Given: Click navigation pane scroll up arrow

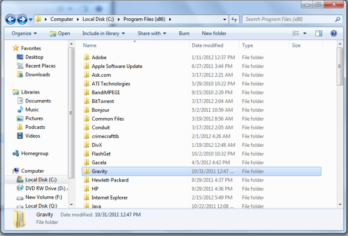Looking at the screenshot, I should point(71,44).
